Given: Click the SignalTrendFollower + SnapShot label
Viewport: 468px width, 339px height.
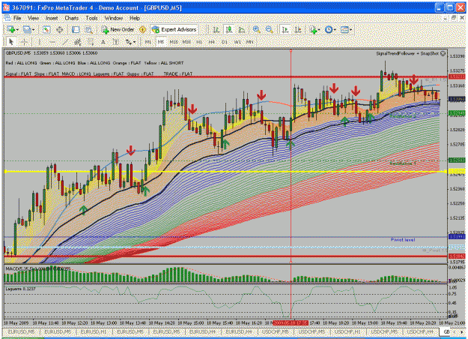Looking at the screenshot, I should click(407, 53).
